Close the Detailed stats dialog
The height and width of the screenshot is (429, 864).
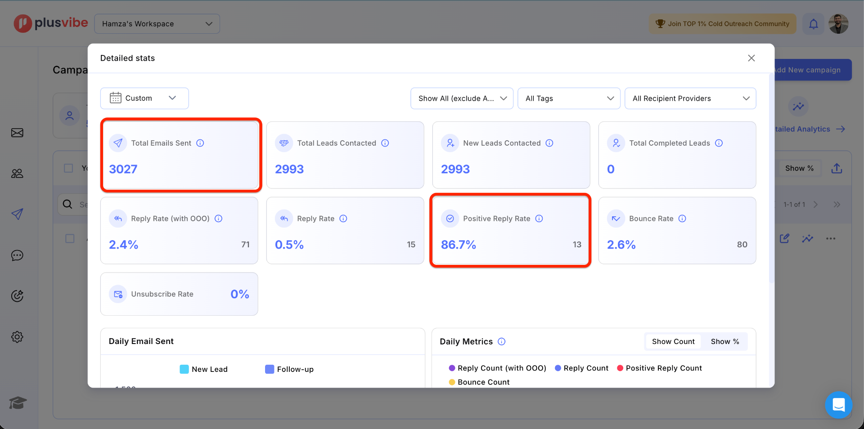click(751, 58)
